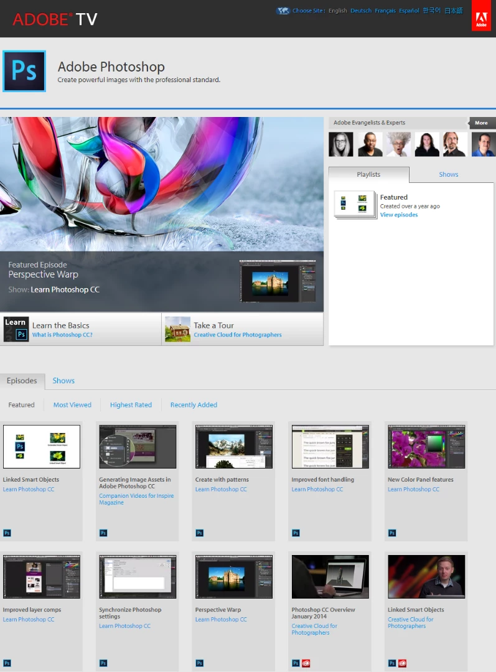Click the fourth evangelist photo, woman in black
Image resolution: width=496 pixels, height=672 pixels.
click(427, 144)
